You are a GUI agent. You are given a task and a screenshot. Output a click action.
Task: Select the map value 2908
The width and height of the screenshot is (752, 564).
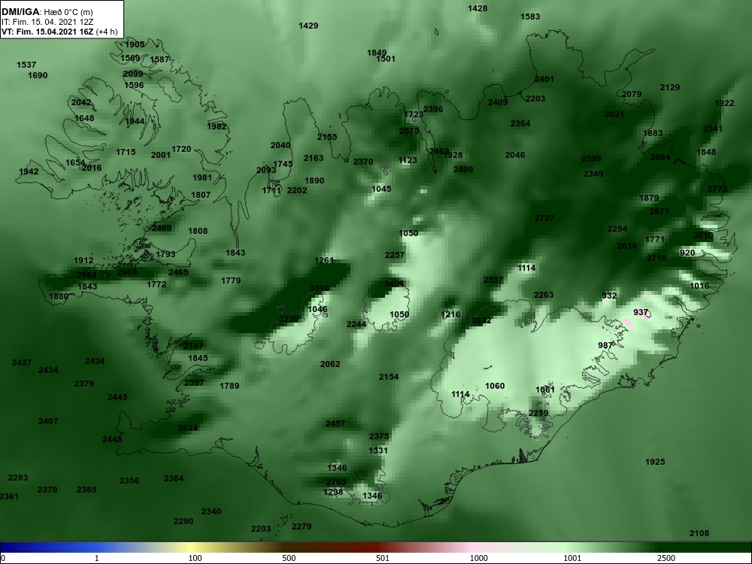(x=127, y=272)
